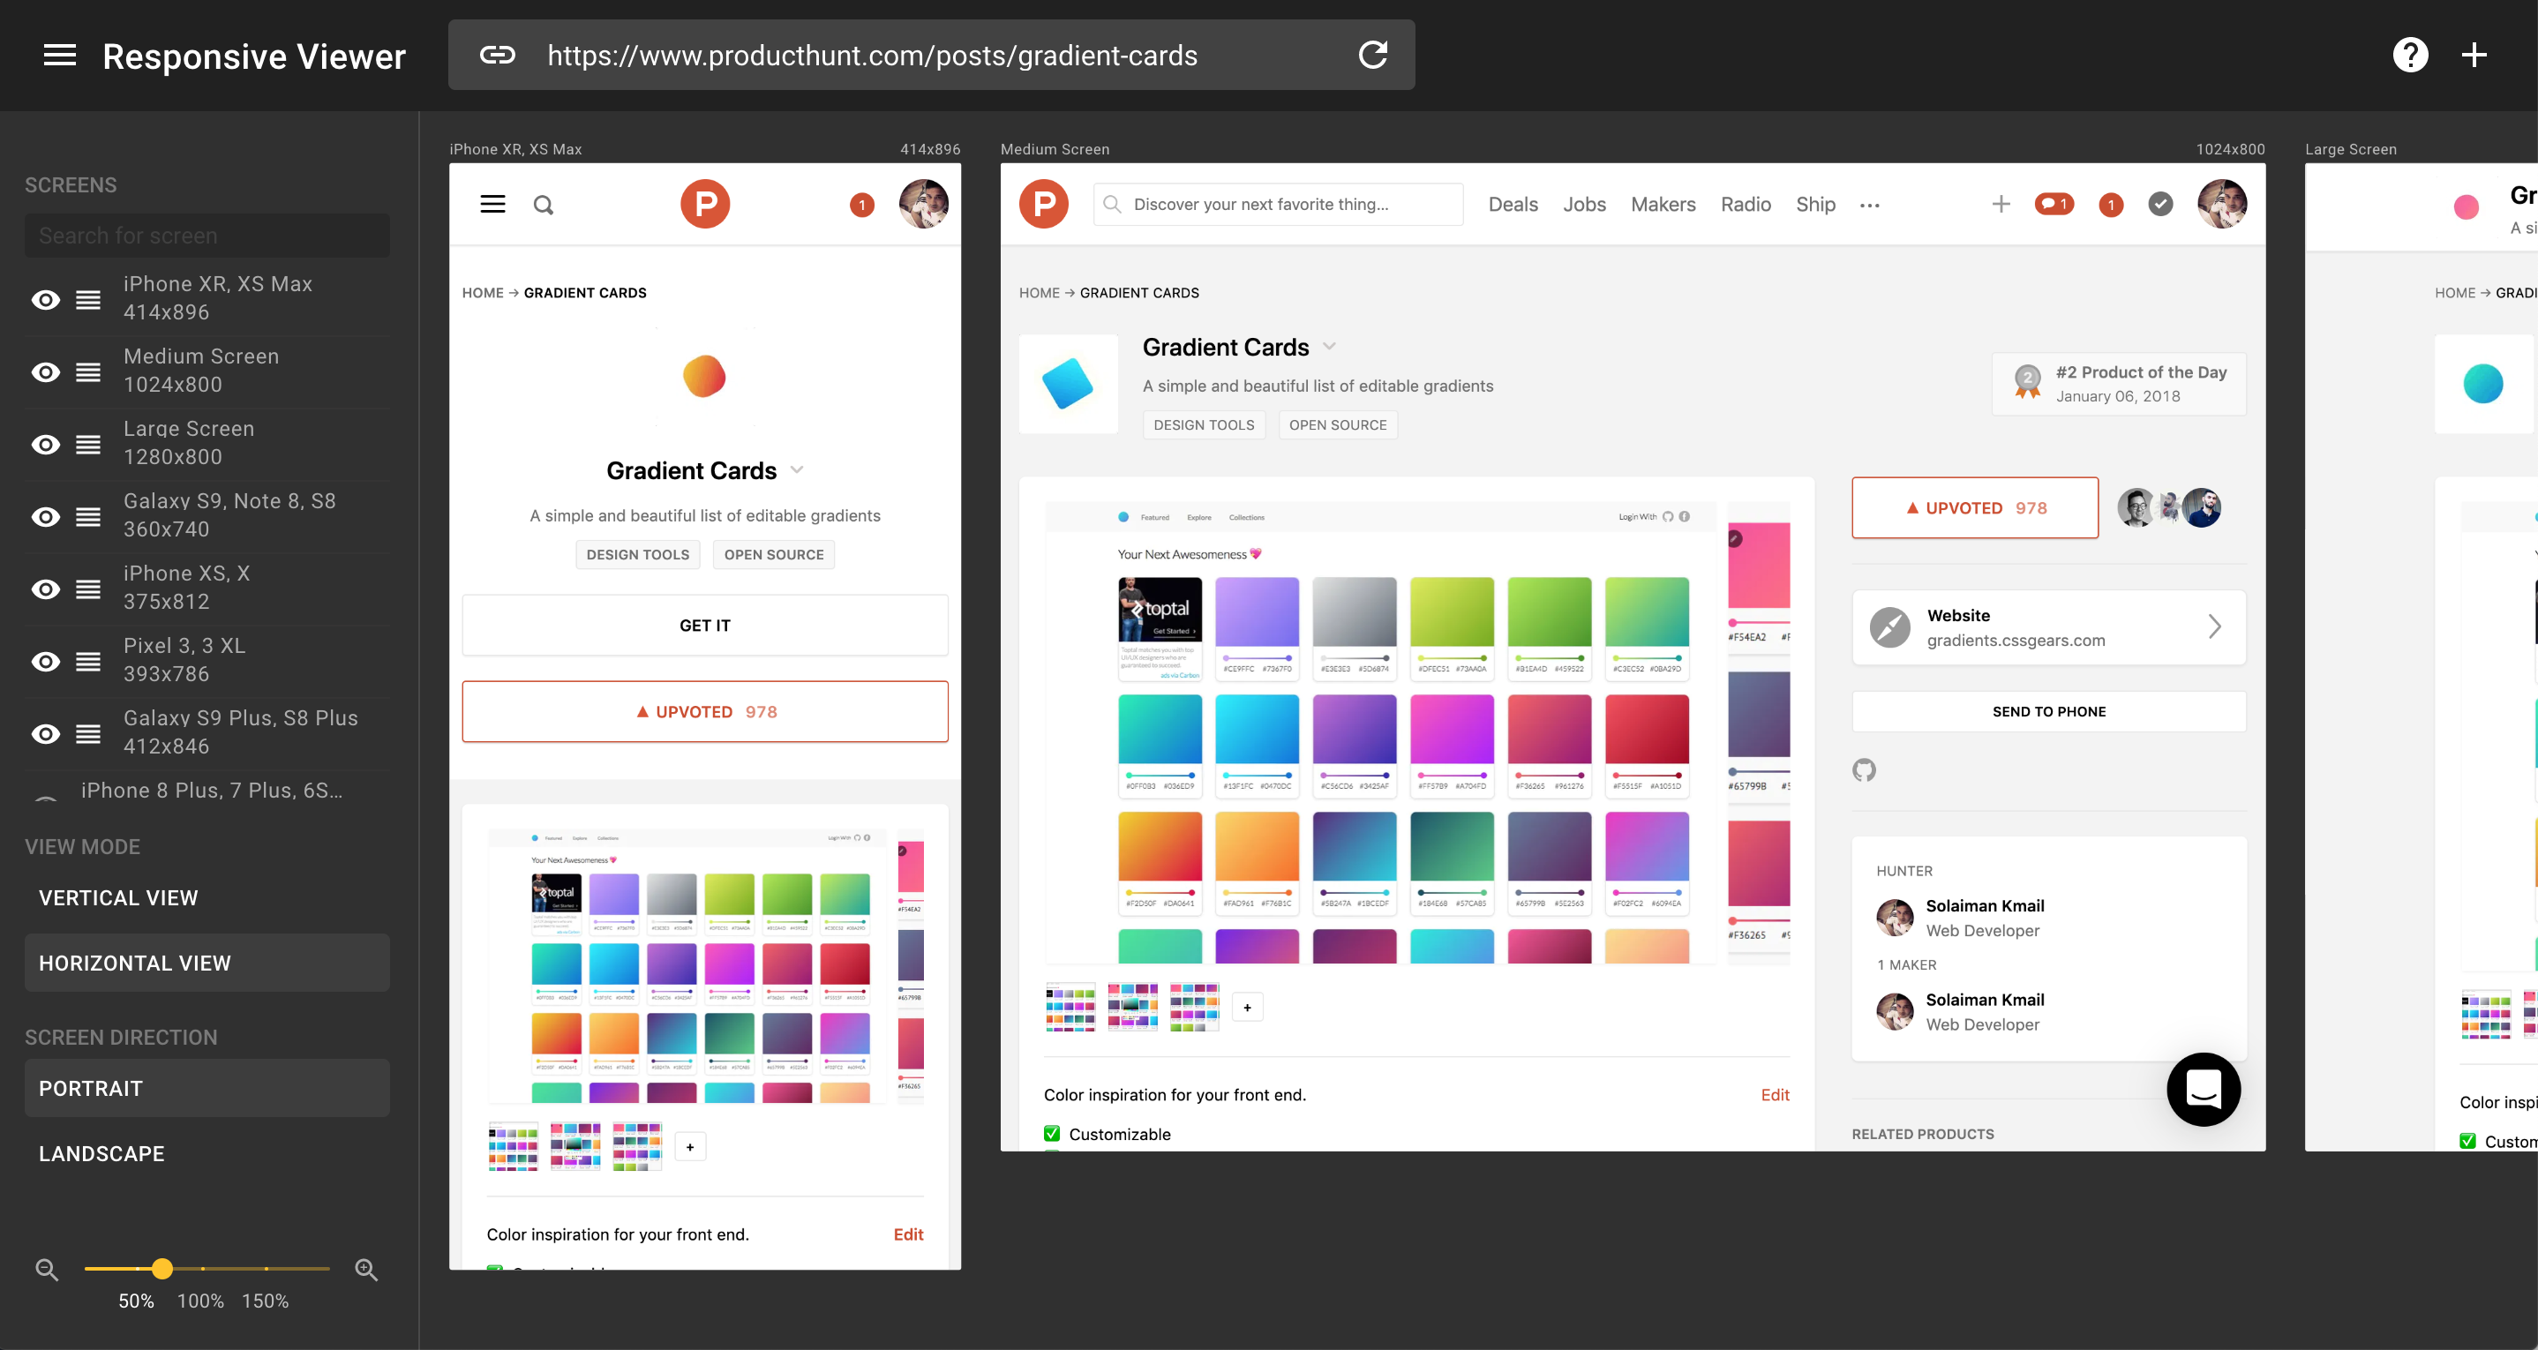Expand chevron beside Gradient Cards title in Medium Screen

click(1329, 347)
